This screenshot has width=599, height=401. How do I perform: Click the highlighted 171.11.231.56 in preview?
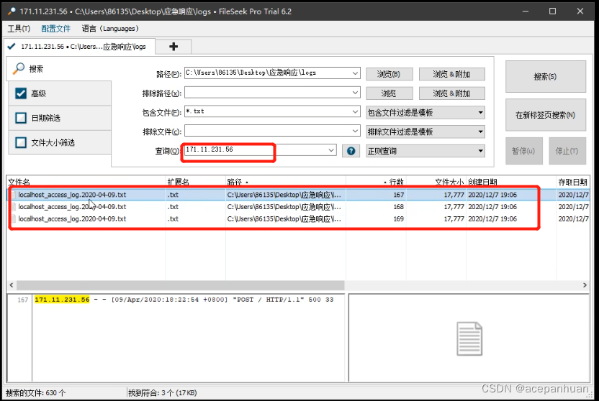pos(62,300)
